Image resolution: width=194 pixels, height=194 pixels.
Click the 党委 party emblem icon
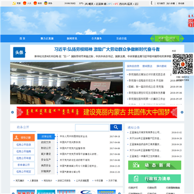14,3
